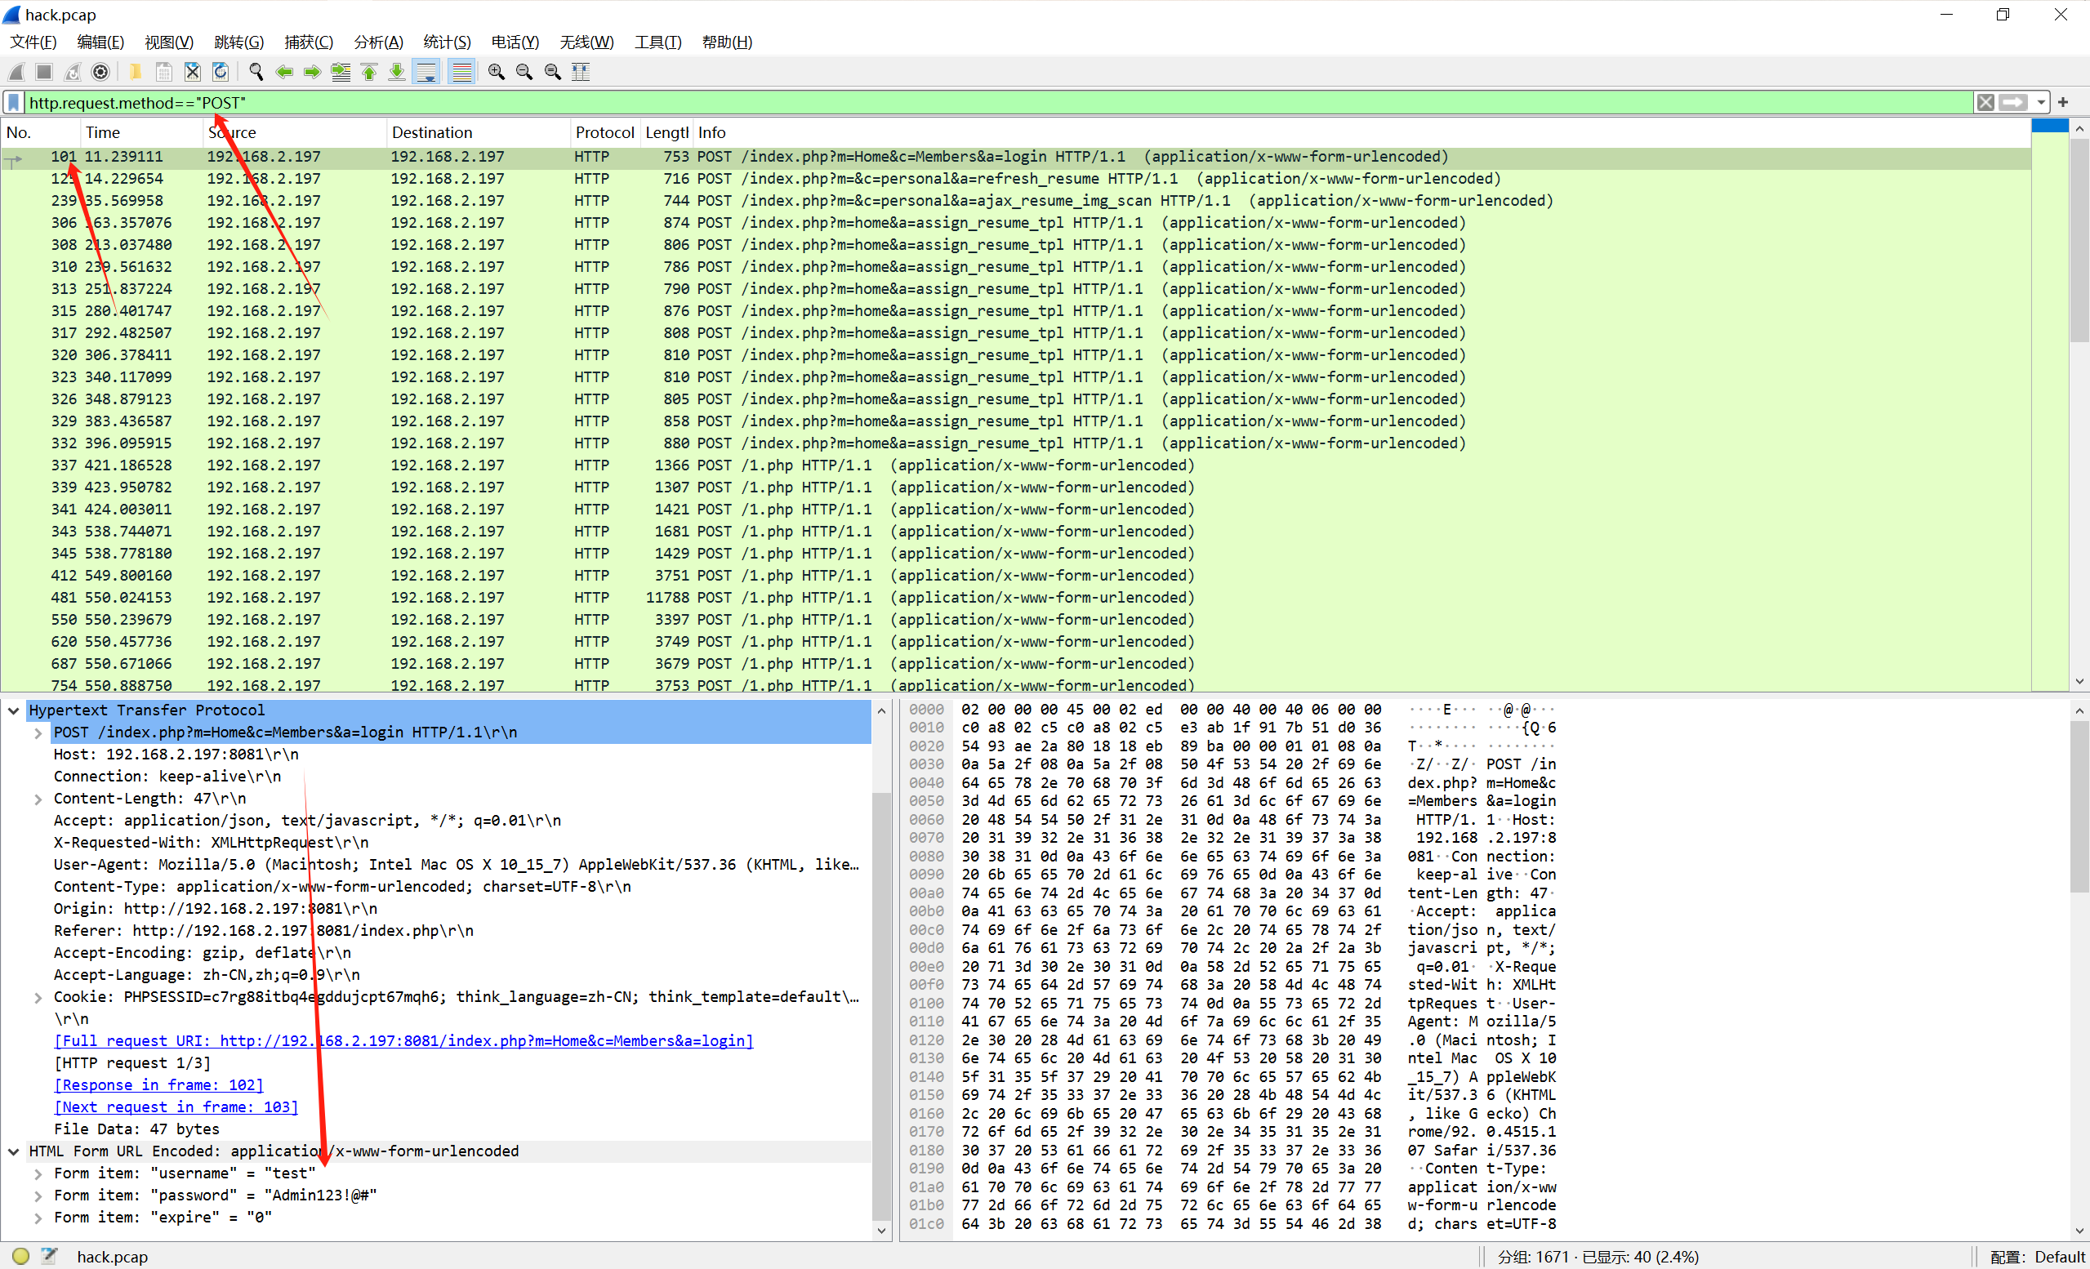This screenshot has width=2090, height=1269.
Task: Click the zoom in magnifier icon
Action: (497, 72)
